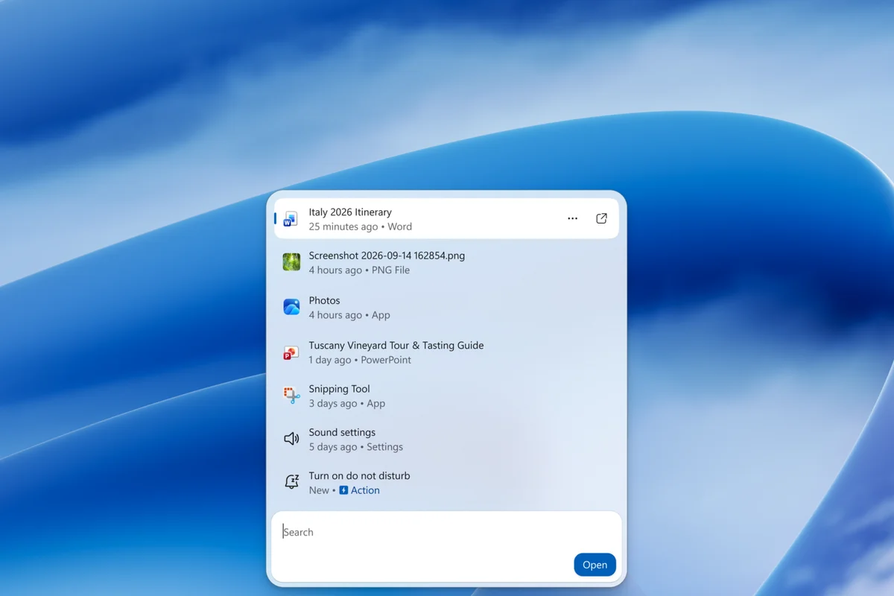Click the '1 day ago • PowerPoint' subtitle
Viewport: 894px width, 596px height.
(x=360, y=360)
